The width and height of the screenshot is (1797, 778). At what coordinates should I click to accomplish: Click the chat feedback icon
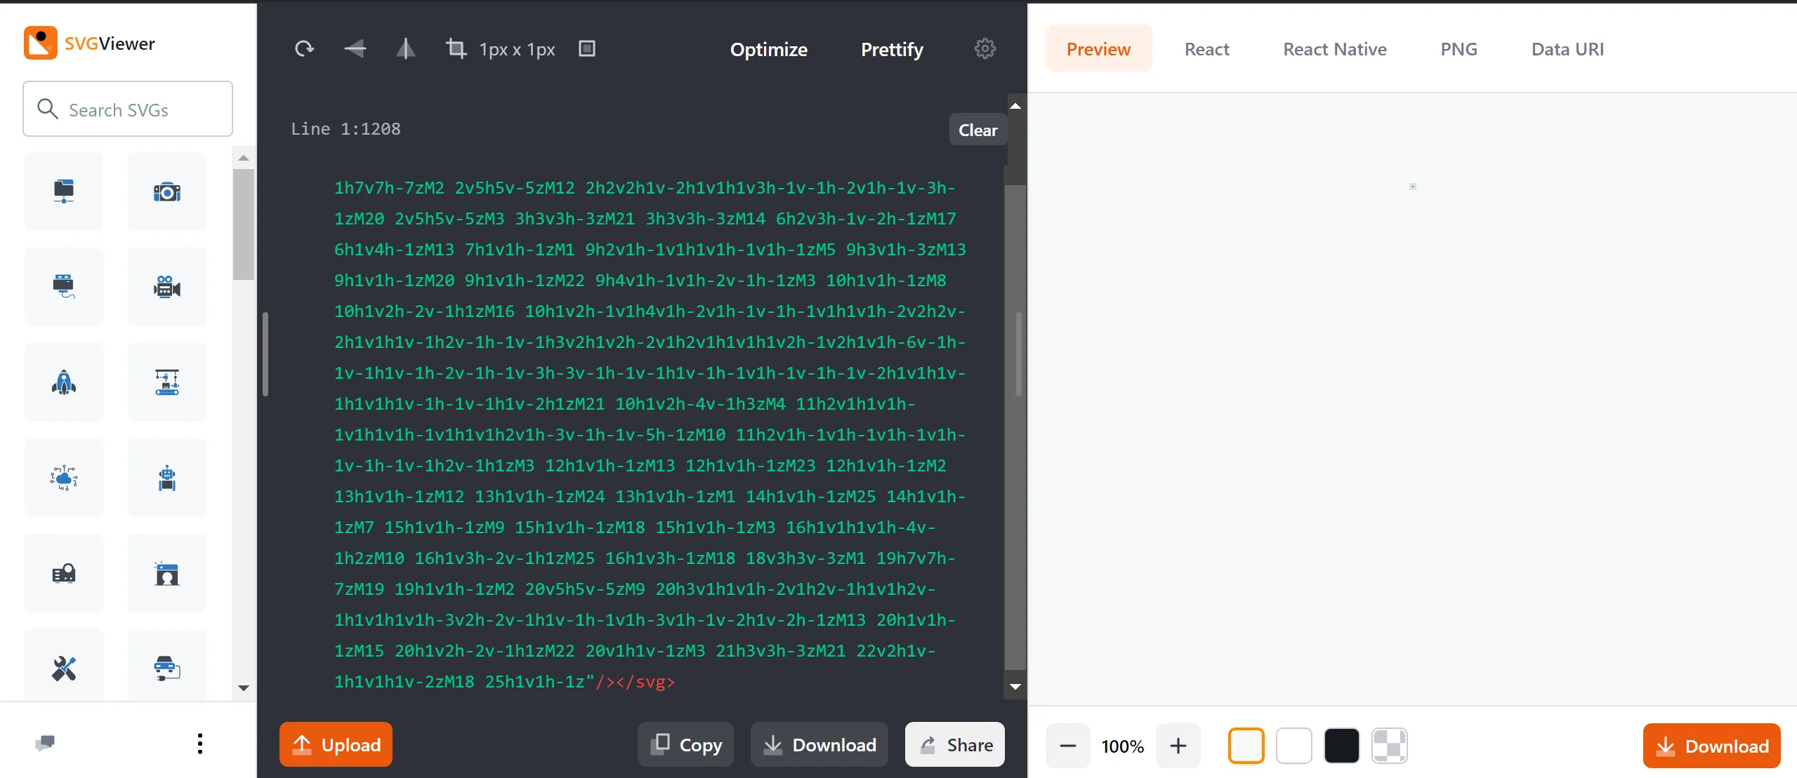point(46,744)
